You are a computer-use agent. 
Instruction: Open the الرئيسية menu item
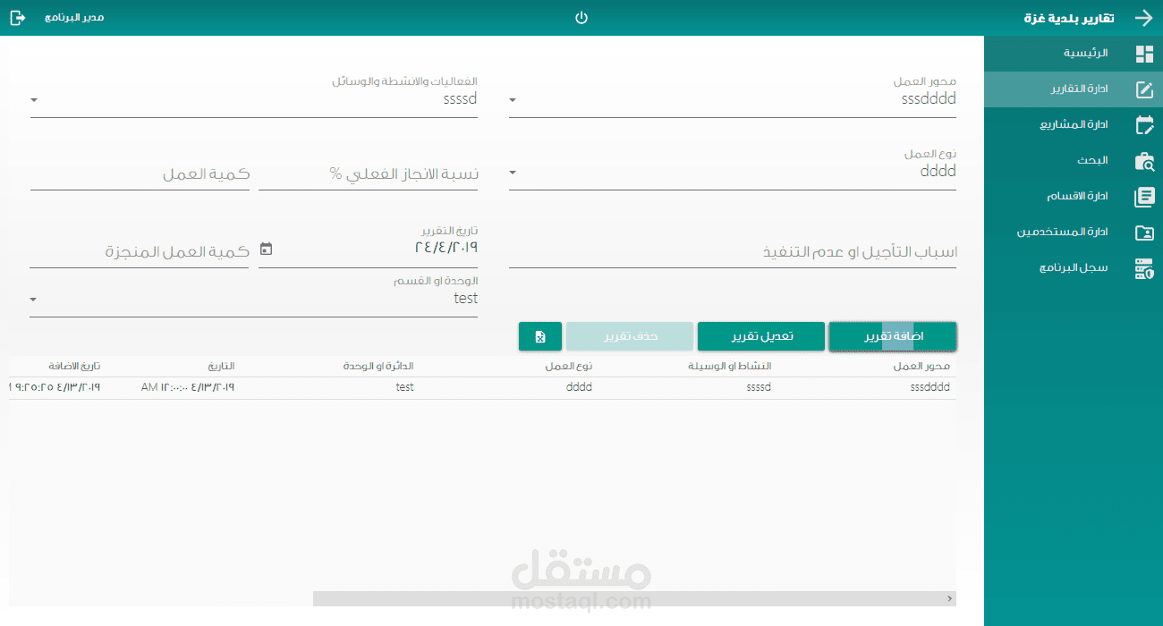click(x=1074, y=54)
